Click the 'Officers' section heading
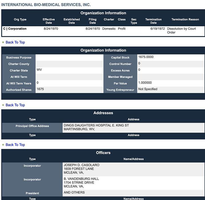The width and height of the screenshot is (205, 200). click(x=103, y=153)
